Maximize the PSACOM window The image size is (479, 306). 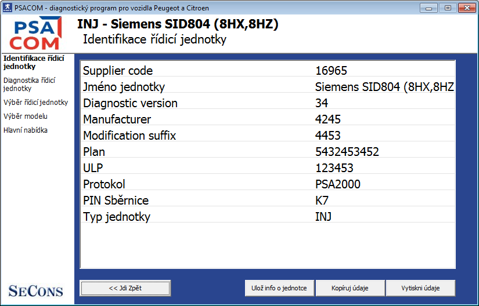pyautogui.click(x=448, y=8)
